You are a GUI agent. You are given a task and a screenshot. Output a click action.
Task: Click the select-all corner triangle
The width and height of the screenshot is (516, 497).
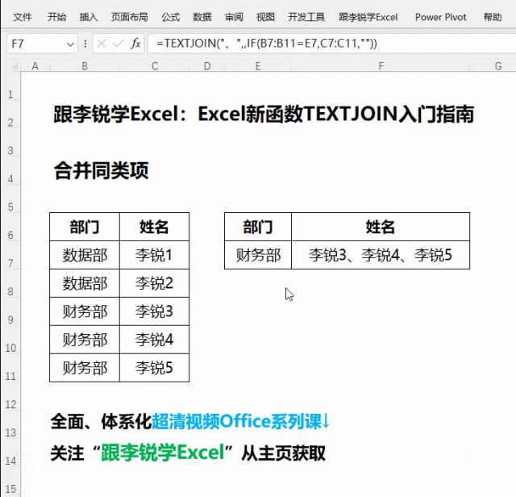click(x=15, y=66)
